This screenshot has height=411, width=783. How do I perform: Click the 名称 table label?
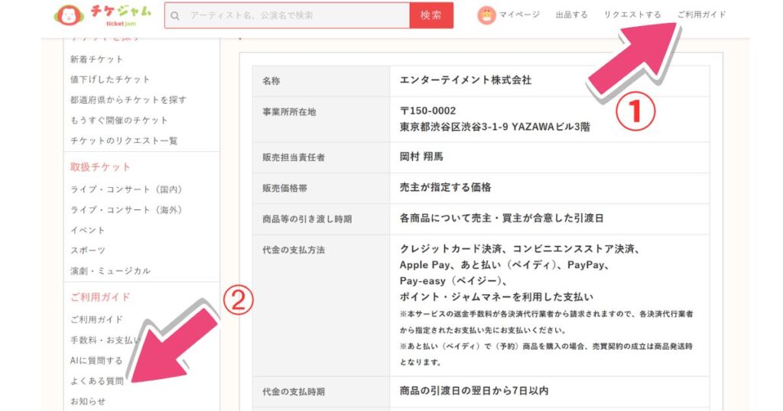[271, 81]
